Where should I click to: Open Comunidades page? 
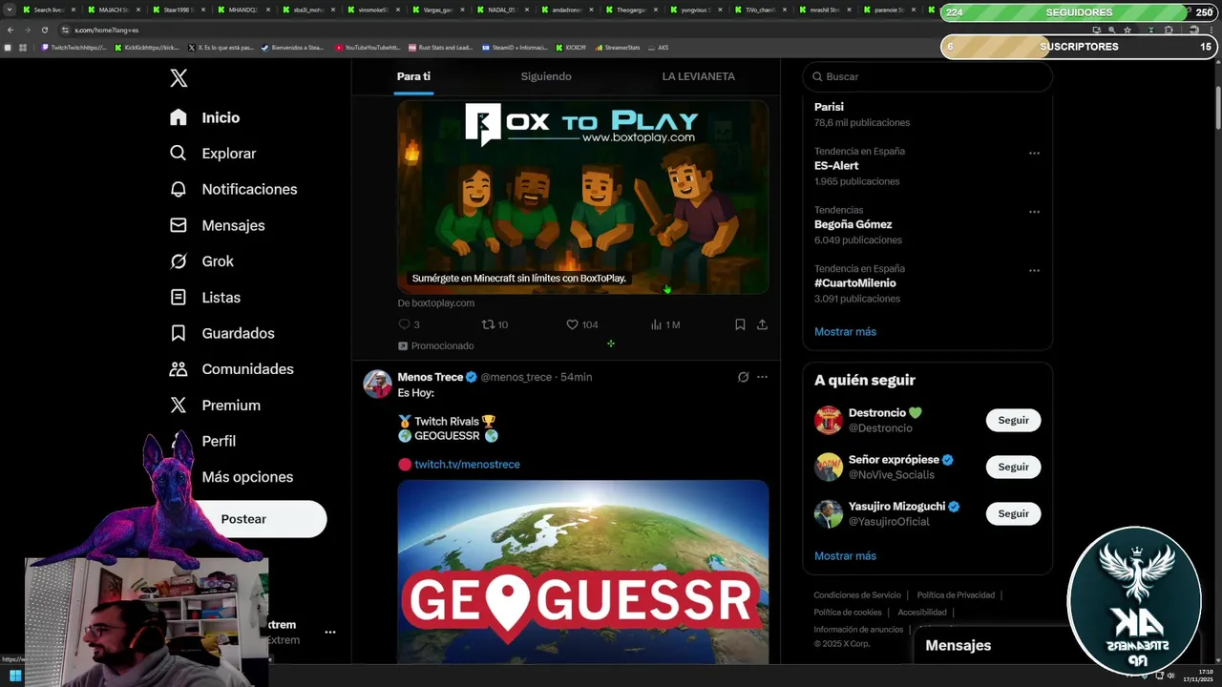tap(232, 369)
